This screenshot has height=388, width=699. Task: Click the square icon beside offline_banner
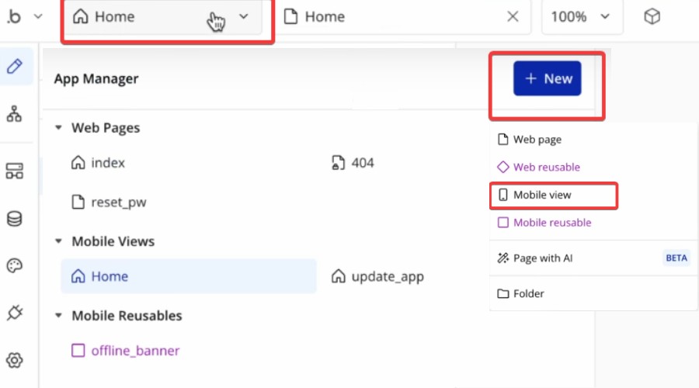pyautogui.click(x=78, y=351)
